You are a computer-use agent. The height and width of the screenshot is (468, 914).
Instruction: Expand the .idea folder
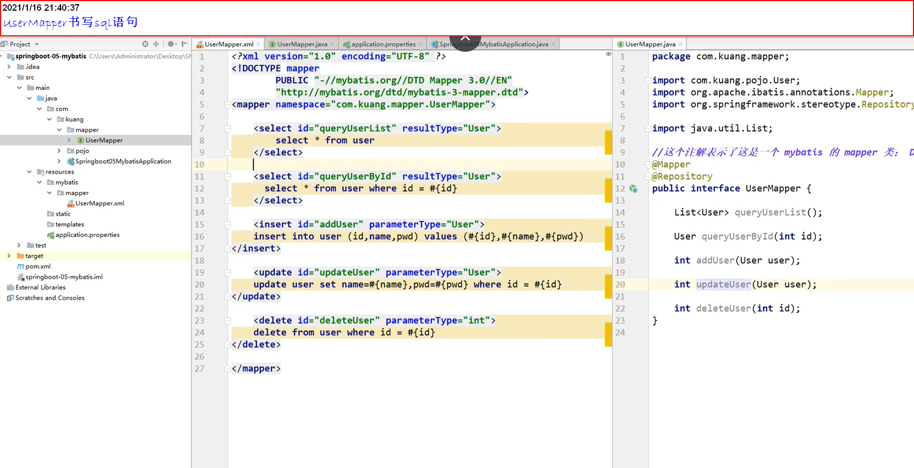[9, 67]
